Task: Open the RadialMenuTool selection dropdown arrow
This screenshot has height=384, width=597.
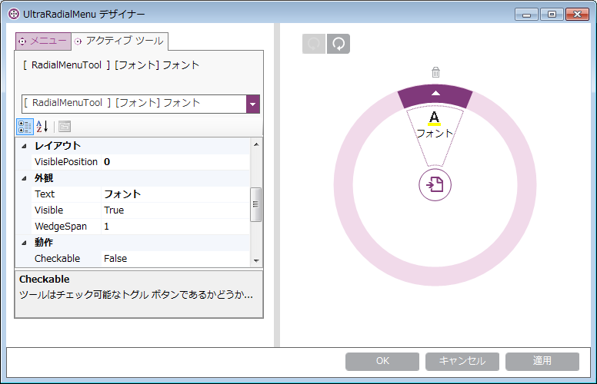Action: (253, 104)
